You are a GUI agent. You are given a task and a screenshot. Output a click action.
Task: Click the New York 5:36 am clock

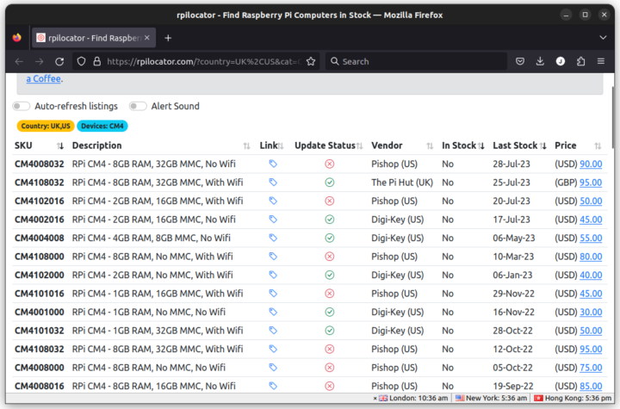pos(491,398)
